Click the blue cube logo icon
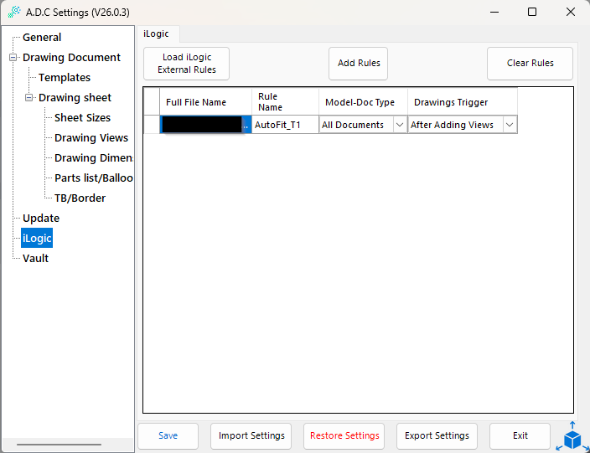Screen dimensions: 590x453 click(572, 438)
